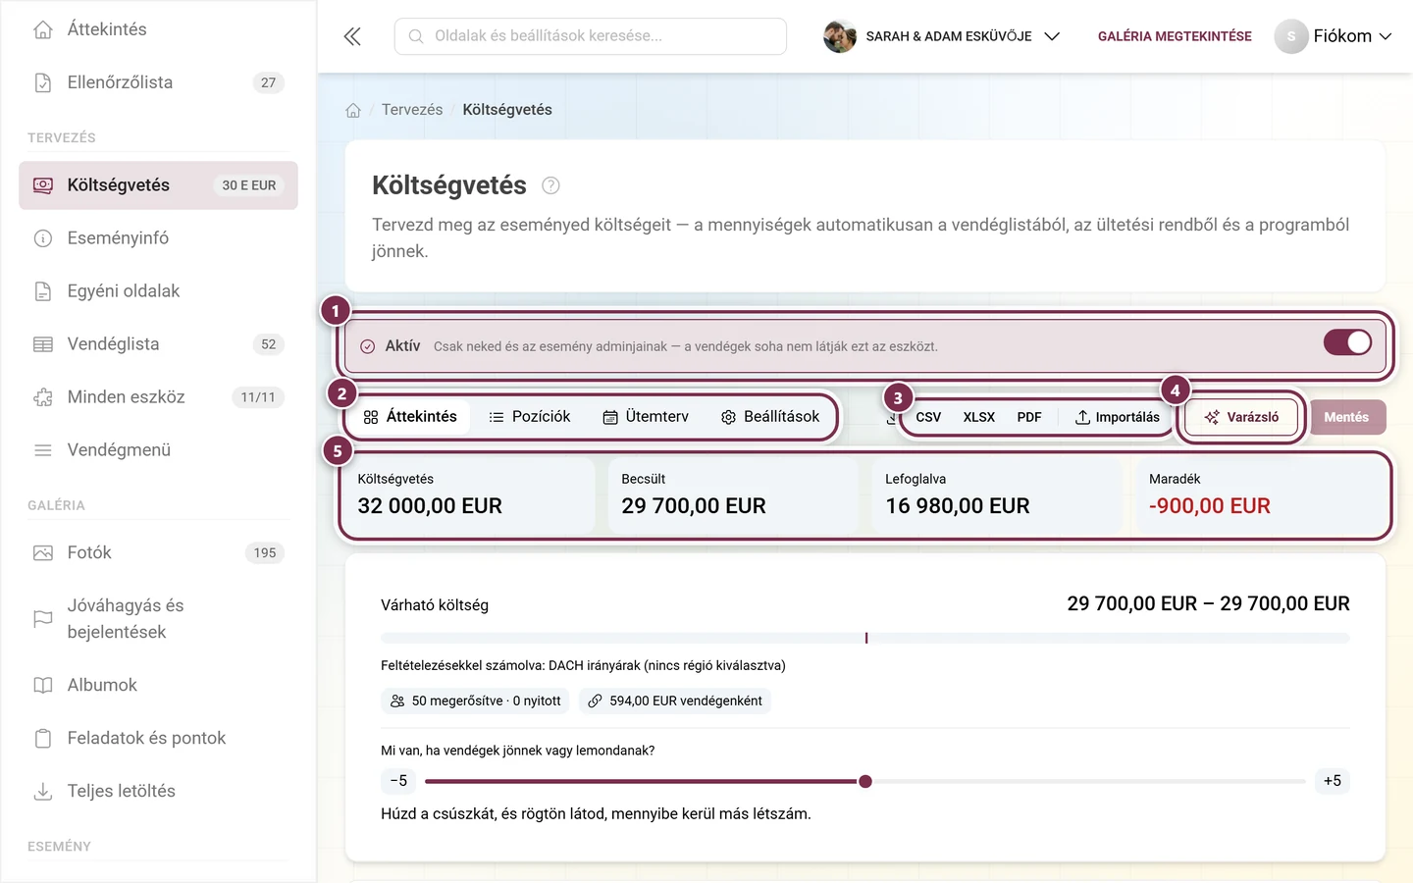Screen dimensions: 1413x883
Task: Click the +5 guests slider label
Action: tap(1333, 781)
